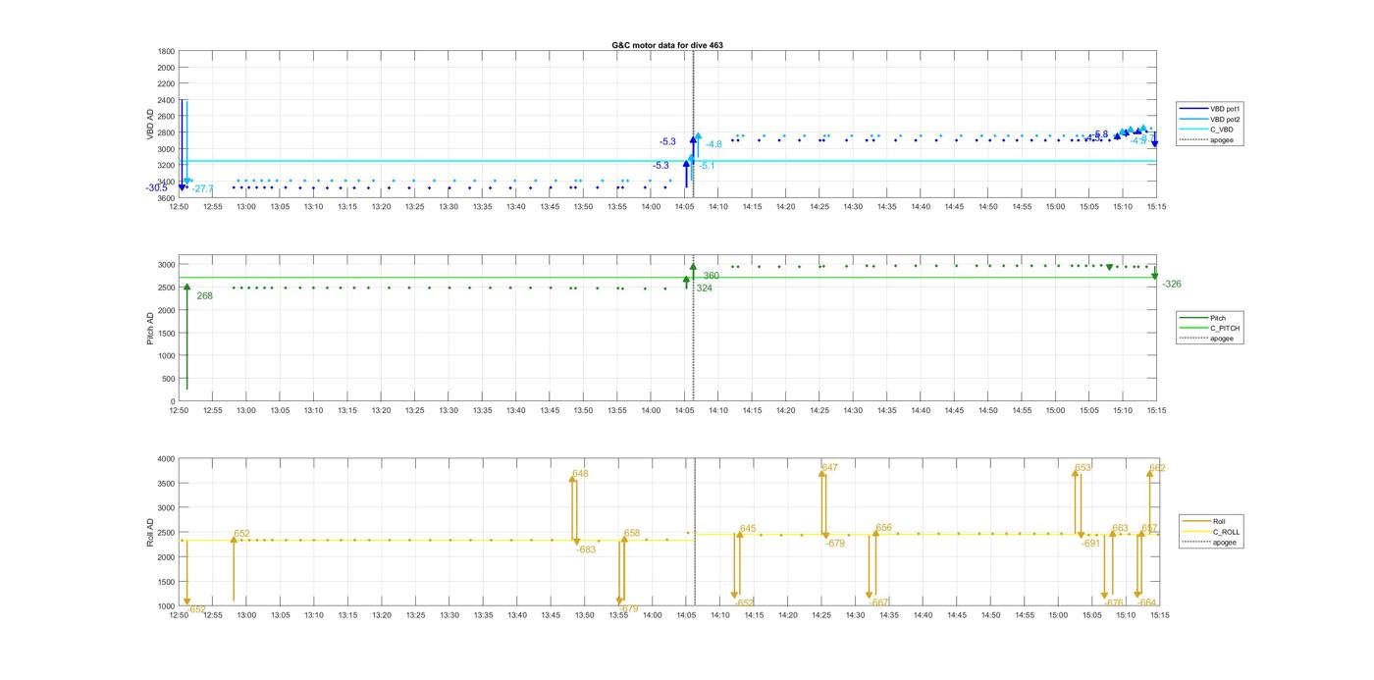1374x680 pixels.
Task: Click the "268" pitch data label
Action: [204, 295]
